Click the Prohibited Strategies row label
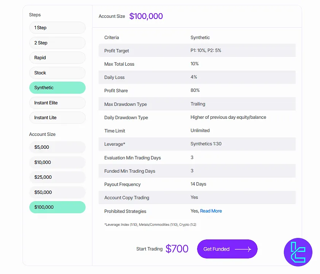The height and width of the screenshot is (274, 320). pos(125,211)
